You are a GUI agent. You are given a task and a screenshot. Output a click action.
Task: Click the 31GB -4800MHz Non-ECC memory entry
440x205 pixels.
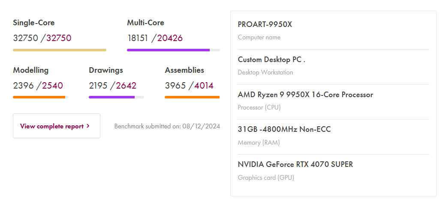[x=284, y=129]
